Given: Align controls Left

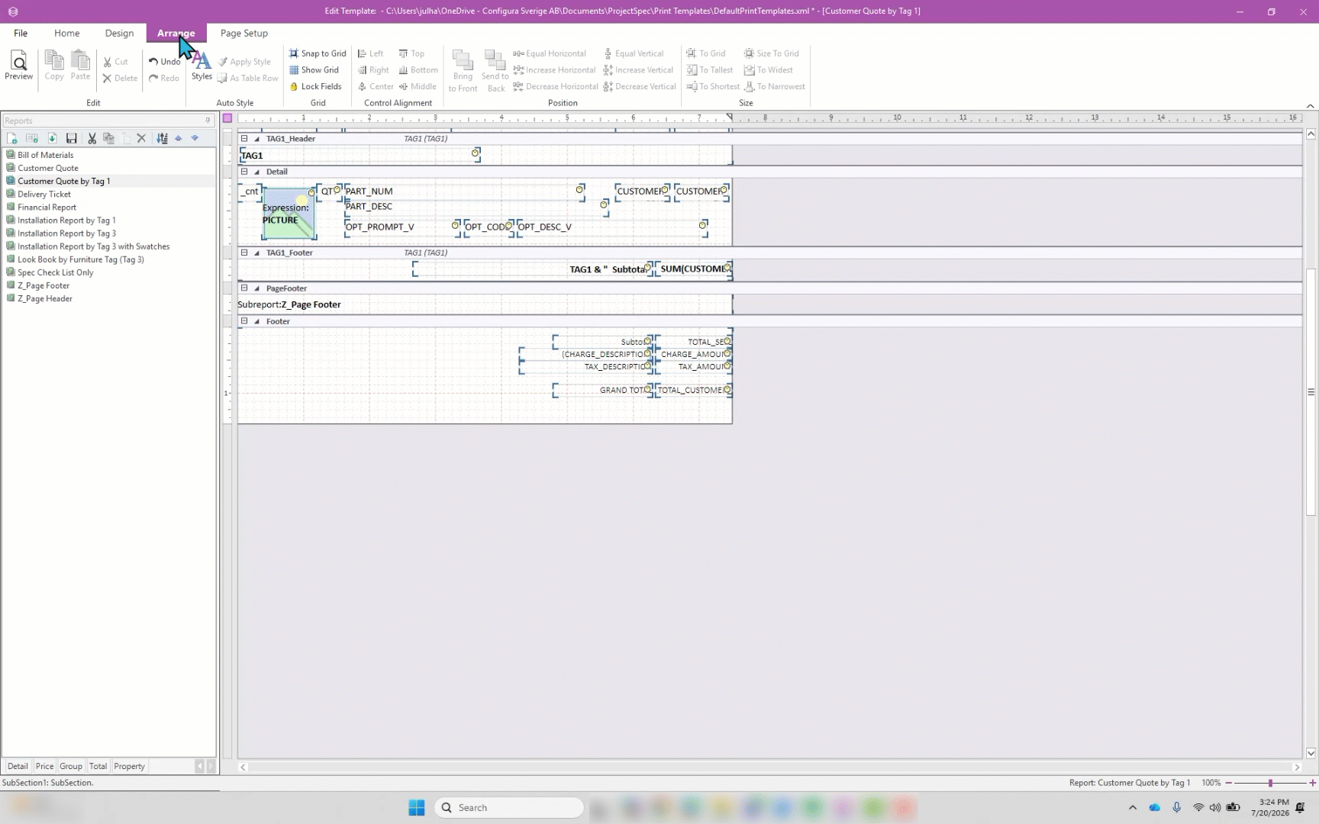Looking at the screenshot, I should (x=370, y=53).
